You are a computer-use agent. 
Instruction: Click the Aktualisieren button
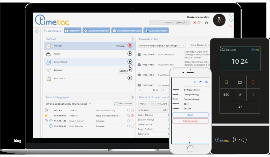point(124,104)
